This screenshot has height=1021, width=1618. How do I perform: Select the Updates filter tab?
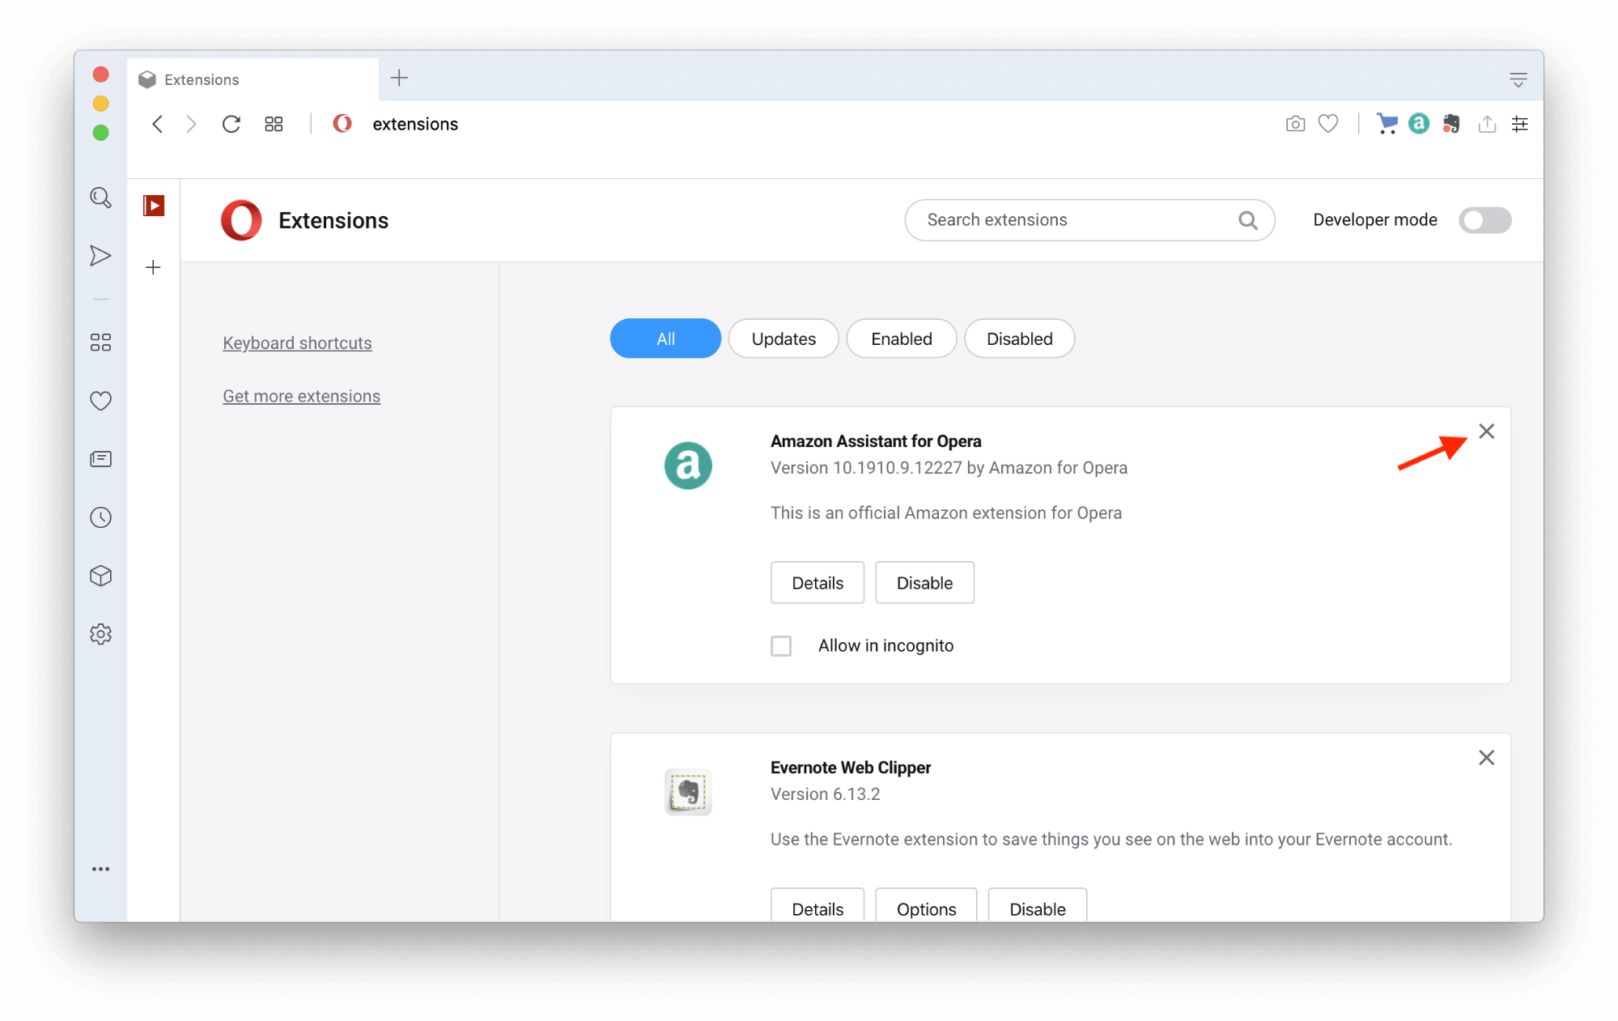(784, 338)
